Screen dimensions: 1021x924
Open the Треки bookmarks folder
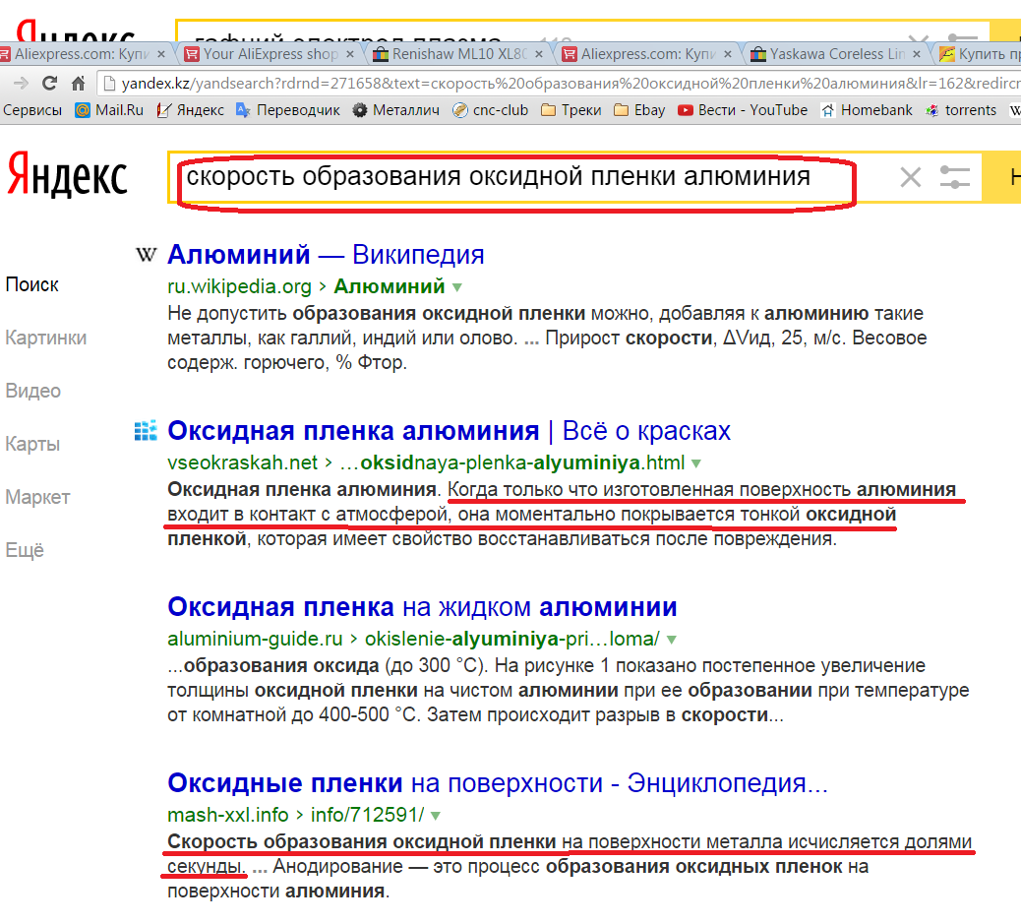(571, 110)
